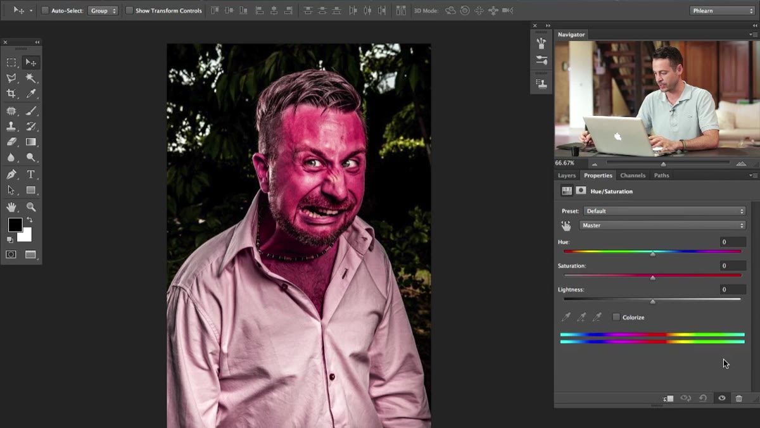Click the delete adjustment trash icon

738,398
